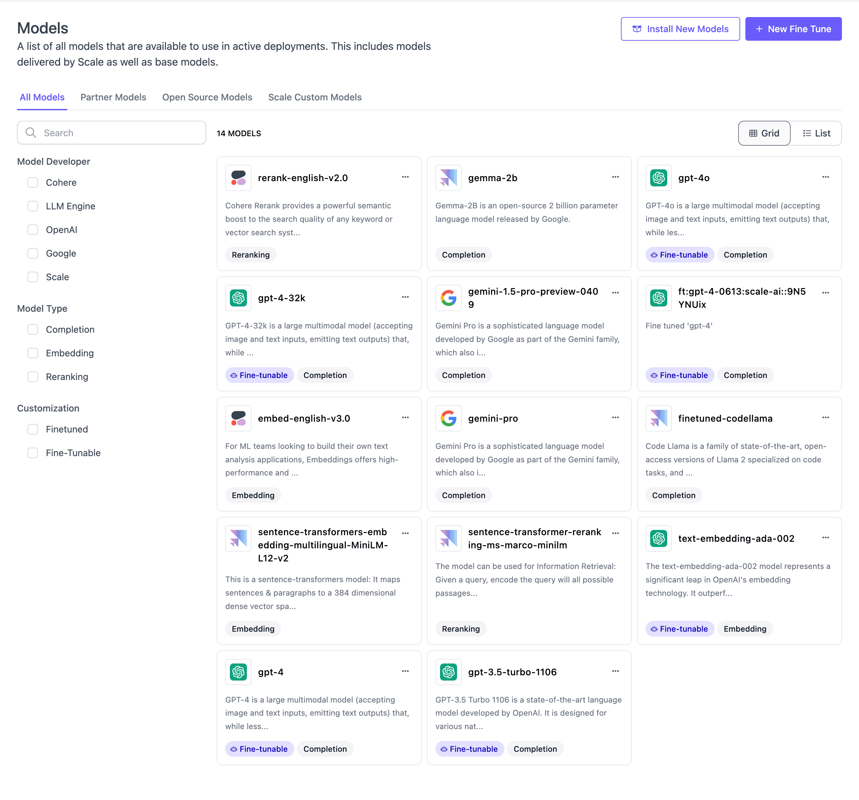859x800 pixels.
Task: Click the gemini-pro Google logo icon
Action: 448,418
